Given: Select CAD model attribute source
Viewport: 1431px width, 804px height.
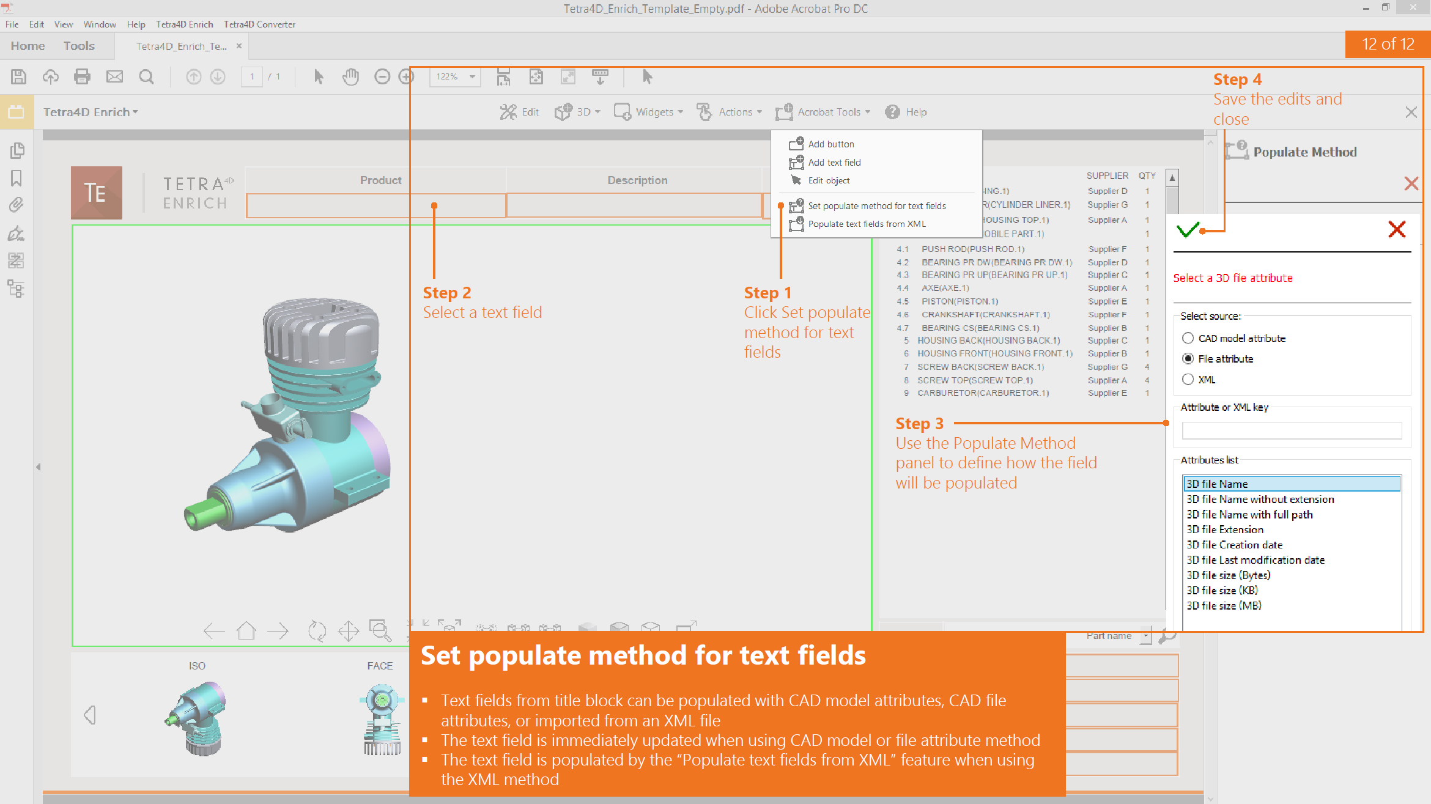Looking at the screenshot, I should (1188, 338).
